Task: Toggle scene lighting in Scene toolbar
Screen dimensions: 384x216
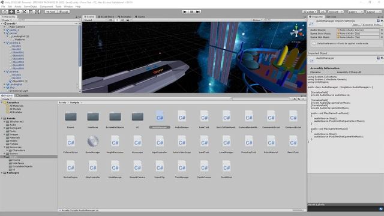Action: coord(117,20)
